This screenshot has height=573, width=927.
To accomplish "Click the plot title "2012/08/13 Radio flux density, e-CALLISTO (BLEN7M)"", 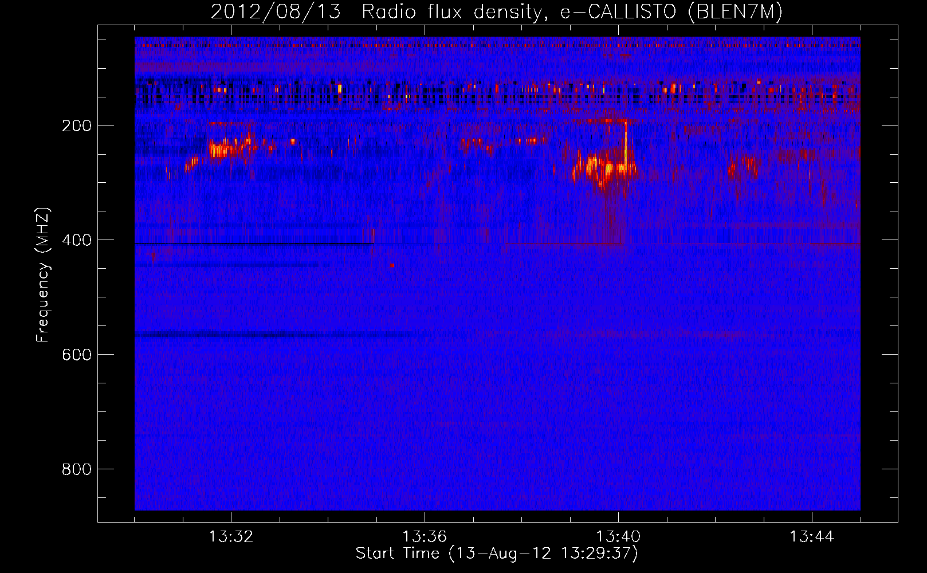I will coord(496,11).
